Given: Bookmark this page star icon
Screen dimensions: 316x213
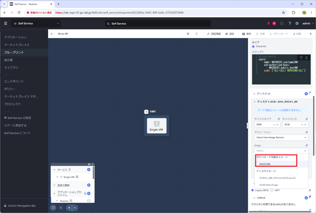Looking at the screenshot, I should (x=283, y=12).
